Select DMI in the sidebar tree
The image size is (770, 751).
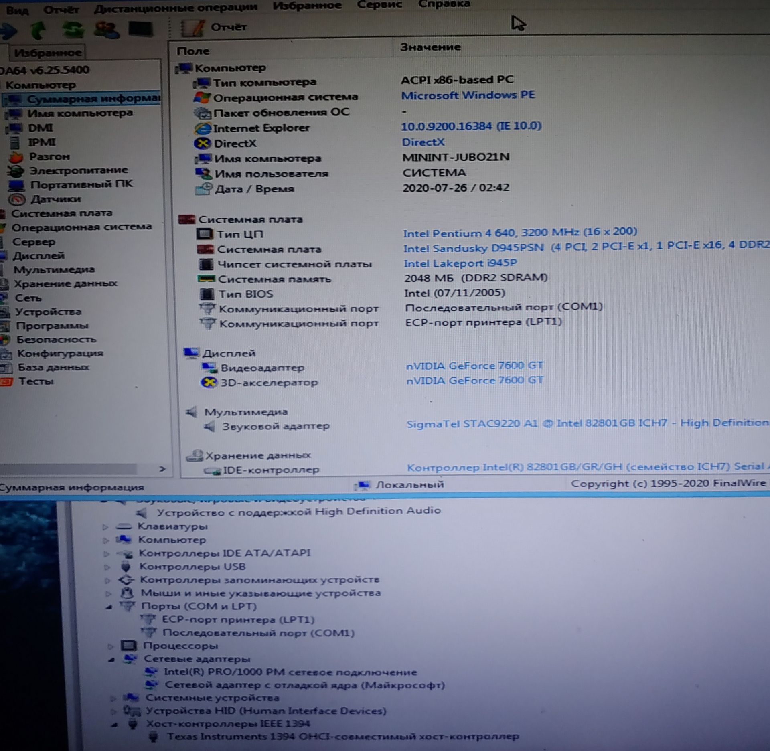point(40,128)
